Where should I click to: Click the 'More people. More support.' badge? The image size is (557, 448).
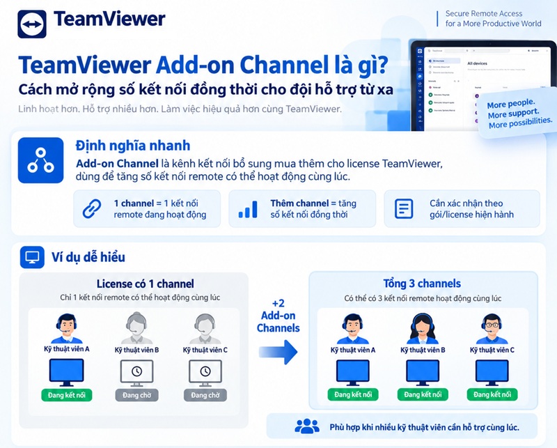pyautogui.click(x=519, y=114)
